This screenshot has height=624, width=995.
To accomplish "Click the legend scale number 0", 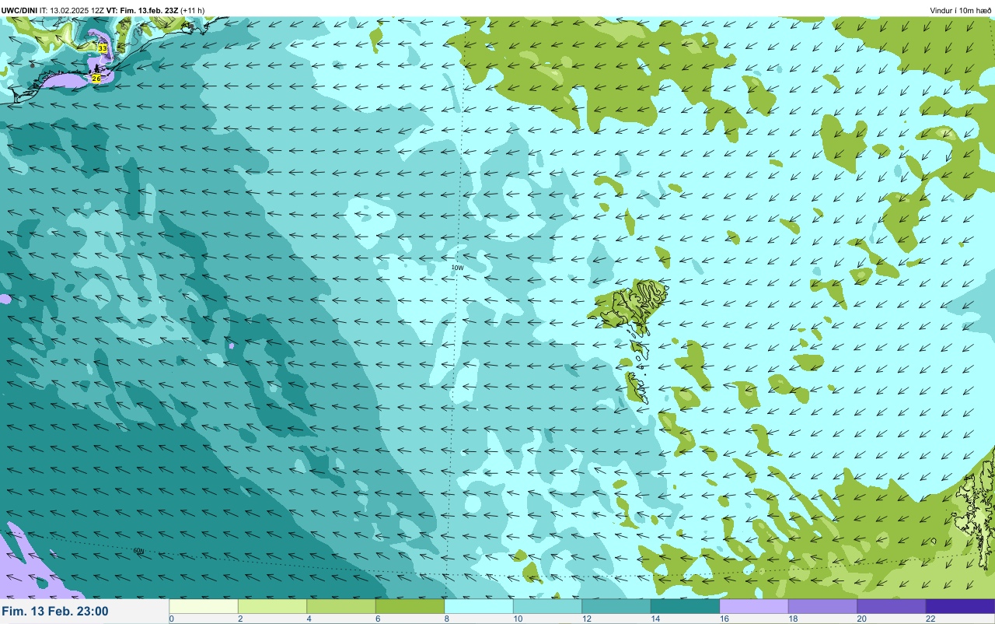I will 172,619.
